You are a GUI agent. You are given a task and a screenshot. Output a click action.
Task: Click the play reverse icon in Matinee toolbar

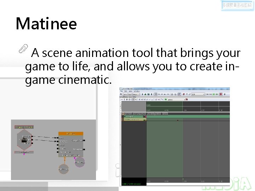point(152,94)
